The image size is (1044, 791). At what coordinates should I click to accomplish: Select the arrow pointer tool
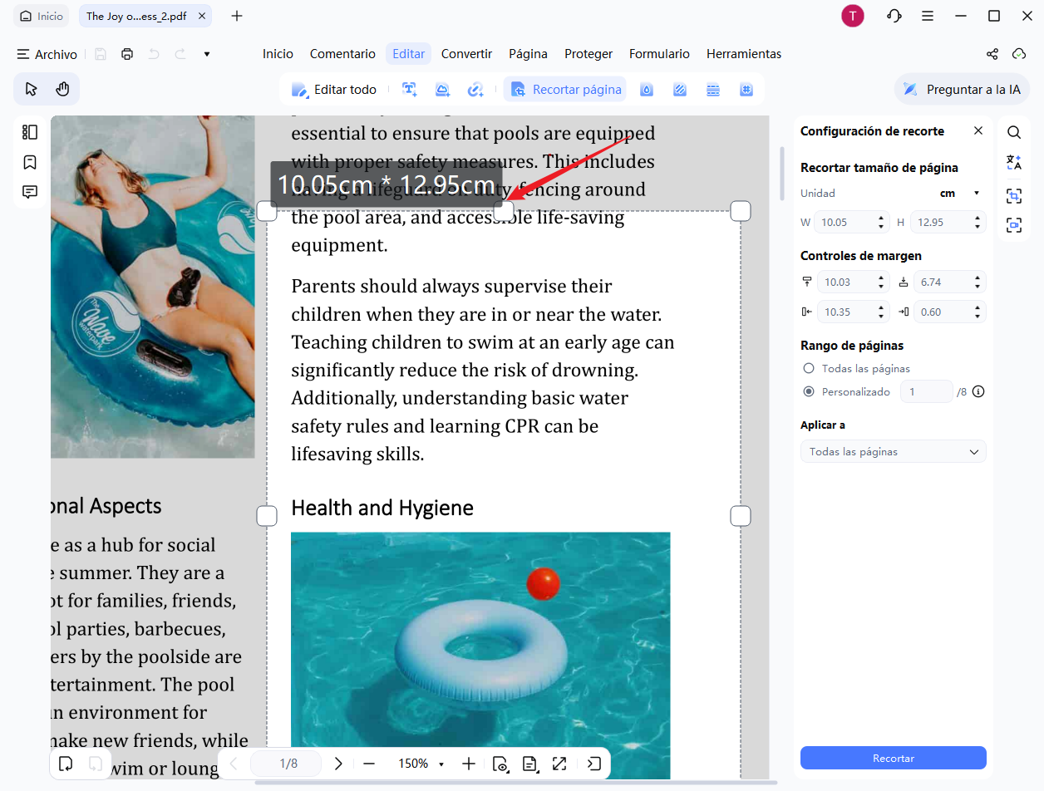pyautogui.click(x=32, y=89)
